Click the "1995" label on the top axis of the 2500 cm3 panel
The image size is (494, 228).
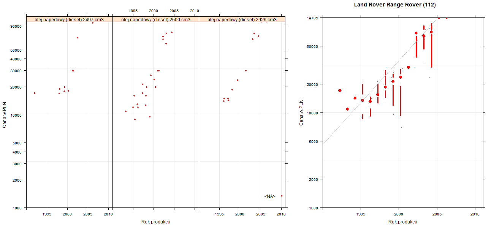(x=133, y=11)
